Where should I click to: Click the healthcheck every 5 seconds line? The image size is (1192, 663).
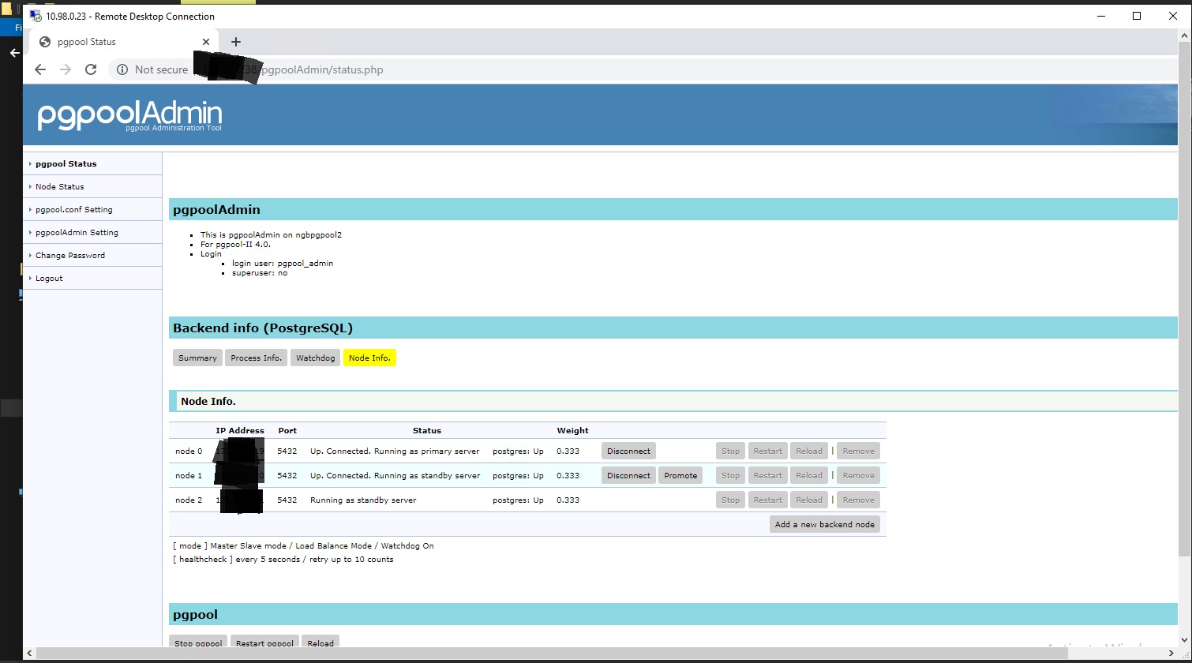coord(283,559)
